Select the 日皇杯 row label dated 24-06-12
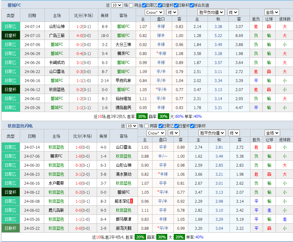This screenshot has width=293, height=242. 11,89
